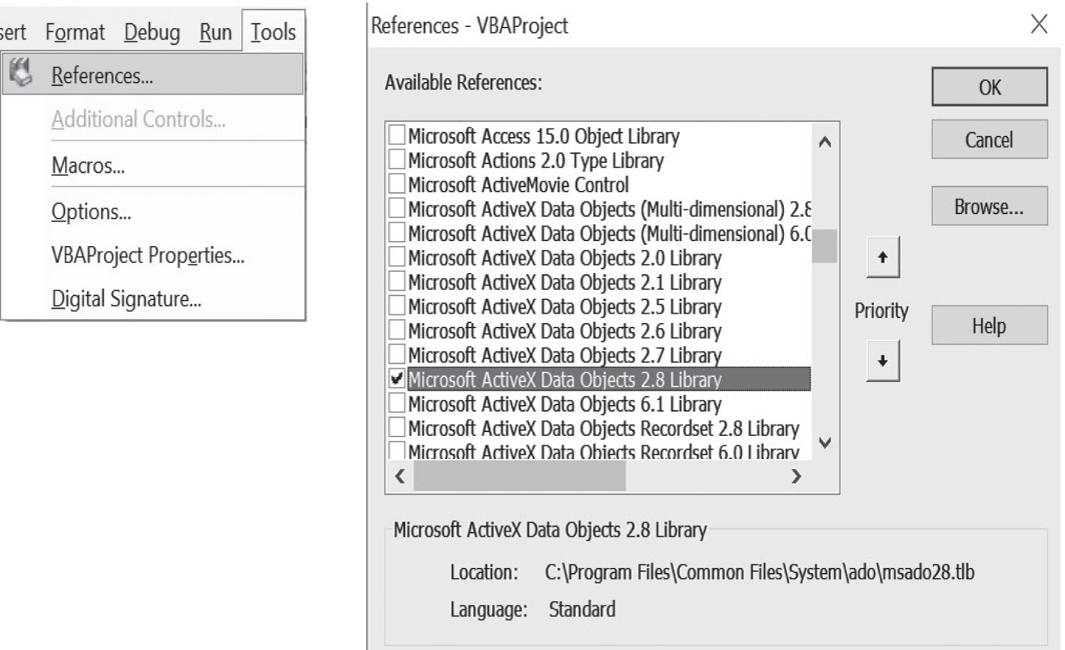Open the Format menu
Viewport: 1065px width, 650px height.
75,31
